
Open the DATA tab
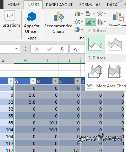[112, 5]
